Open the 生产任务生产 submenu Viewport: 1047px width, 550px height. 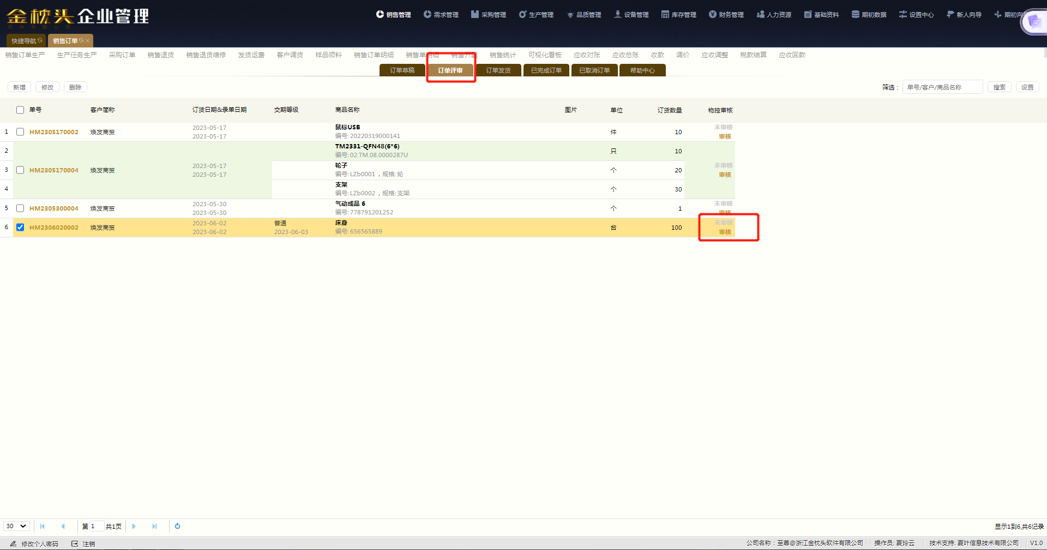(77, 55)
